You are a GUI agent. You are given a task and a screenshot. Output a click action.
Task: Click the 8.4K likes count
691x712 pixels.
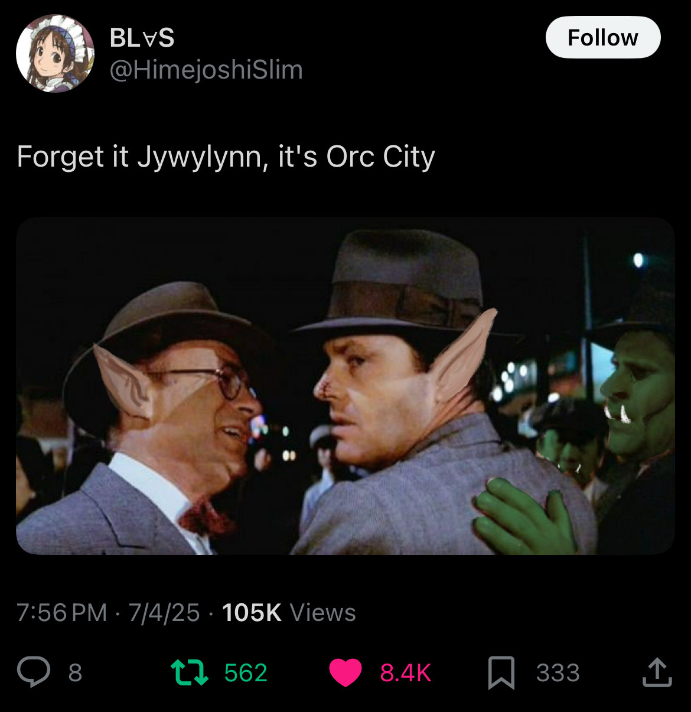[x=406, y=673]
